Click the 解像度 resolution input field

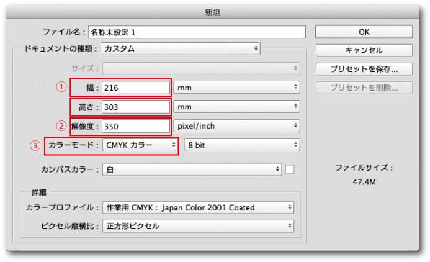135,126
